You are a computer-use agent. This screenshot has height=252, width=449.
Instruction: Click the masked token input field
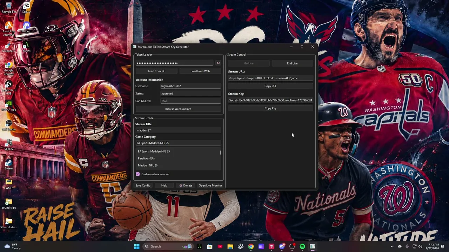[175, 63]
